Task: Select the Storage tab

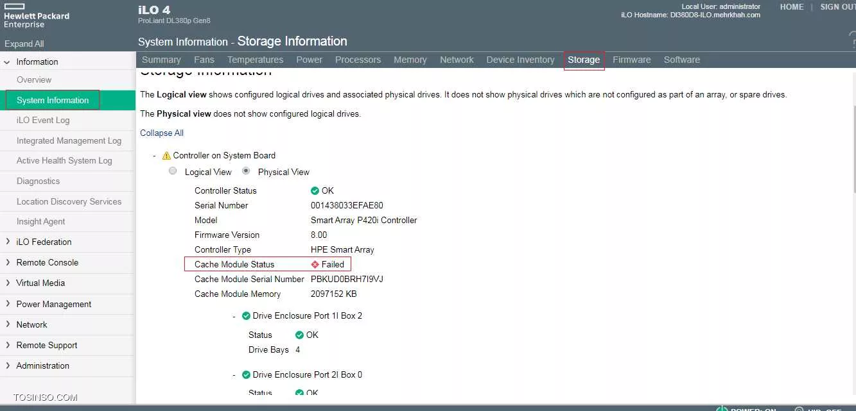Action: click(x=584, y=60)
